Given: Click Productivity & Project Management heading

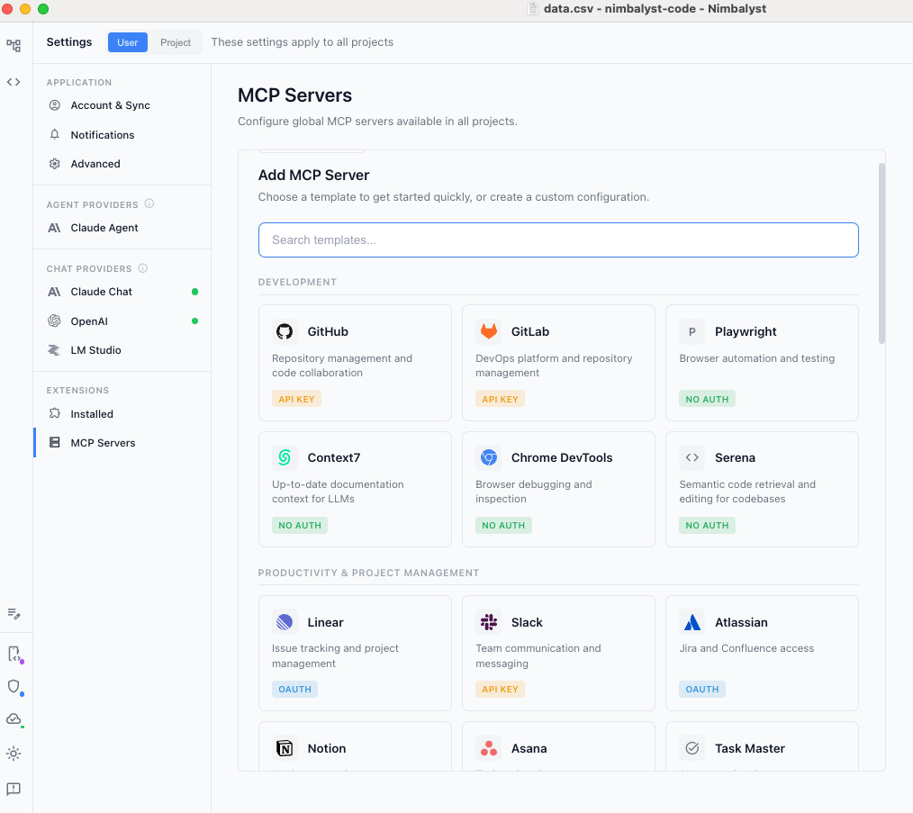Looking at the screenshot, I should (368, 573).
